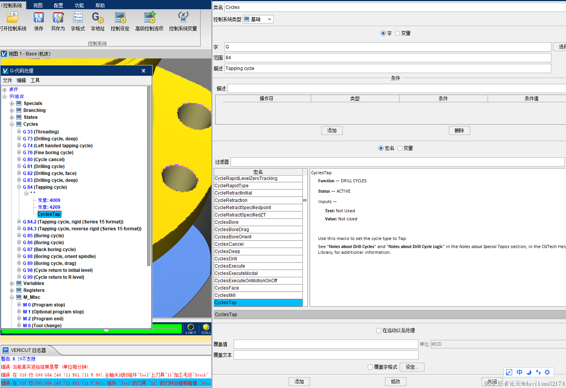
Task: Open the 功能 ribbon tab
Action: (x=79, y=5)
